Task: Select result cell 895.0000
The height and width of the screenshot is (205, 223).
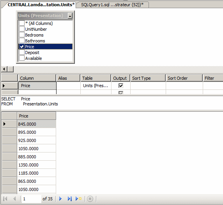Action: click(x=37, y=132)
